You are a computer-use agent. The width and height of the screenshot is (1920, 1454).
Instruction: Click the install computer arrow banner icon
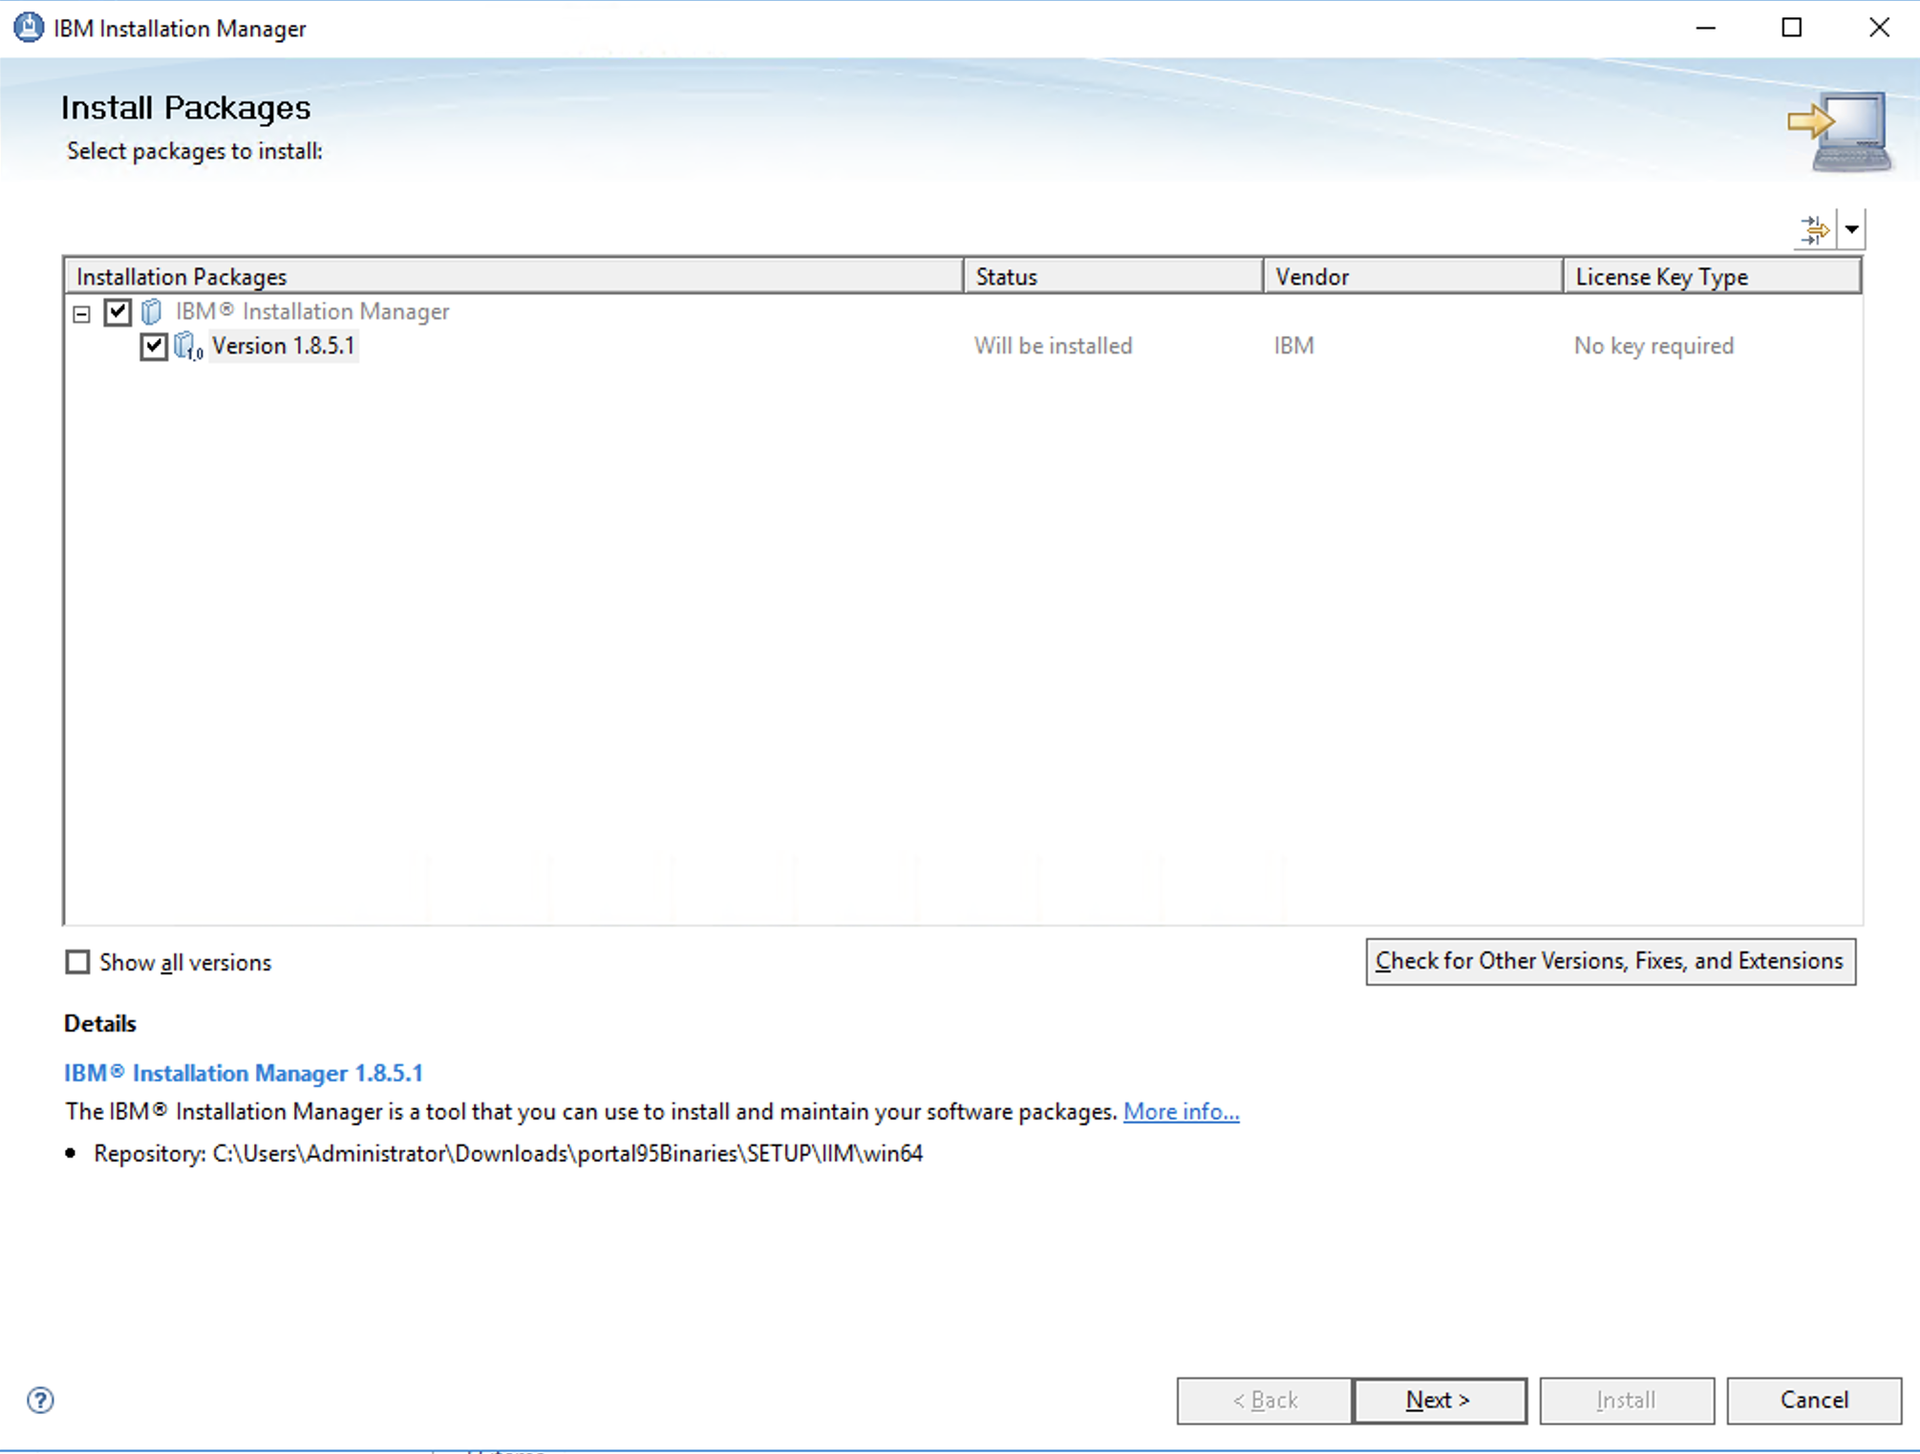(1841, 132)
